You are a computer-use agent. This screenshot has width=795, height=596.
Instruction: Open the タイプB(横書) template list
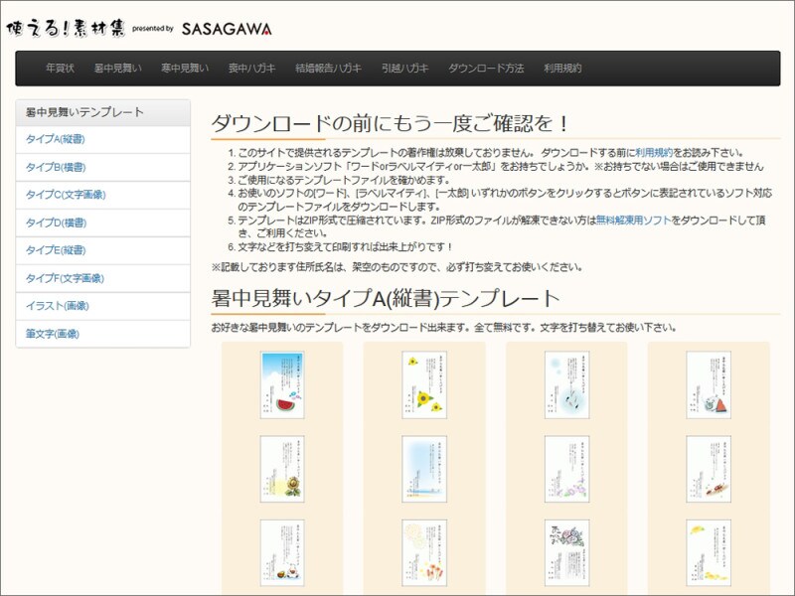pos(55,165)
